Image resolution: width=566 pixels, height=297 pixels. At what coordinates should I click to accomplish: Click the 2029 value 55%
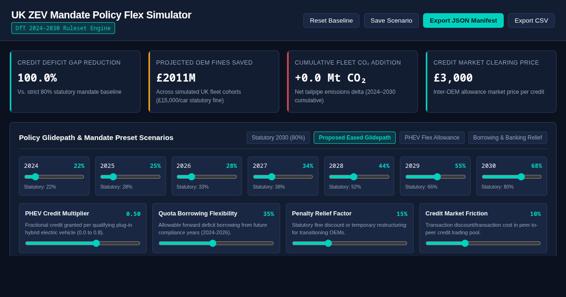click(x=460, y=166)
